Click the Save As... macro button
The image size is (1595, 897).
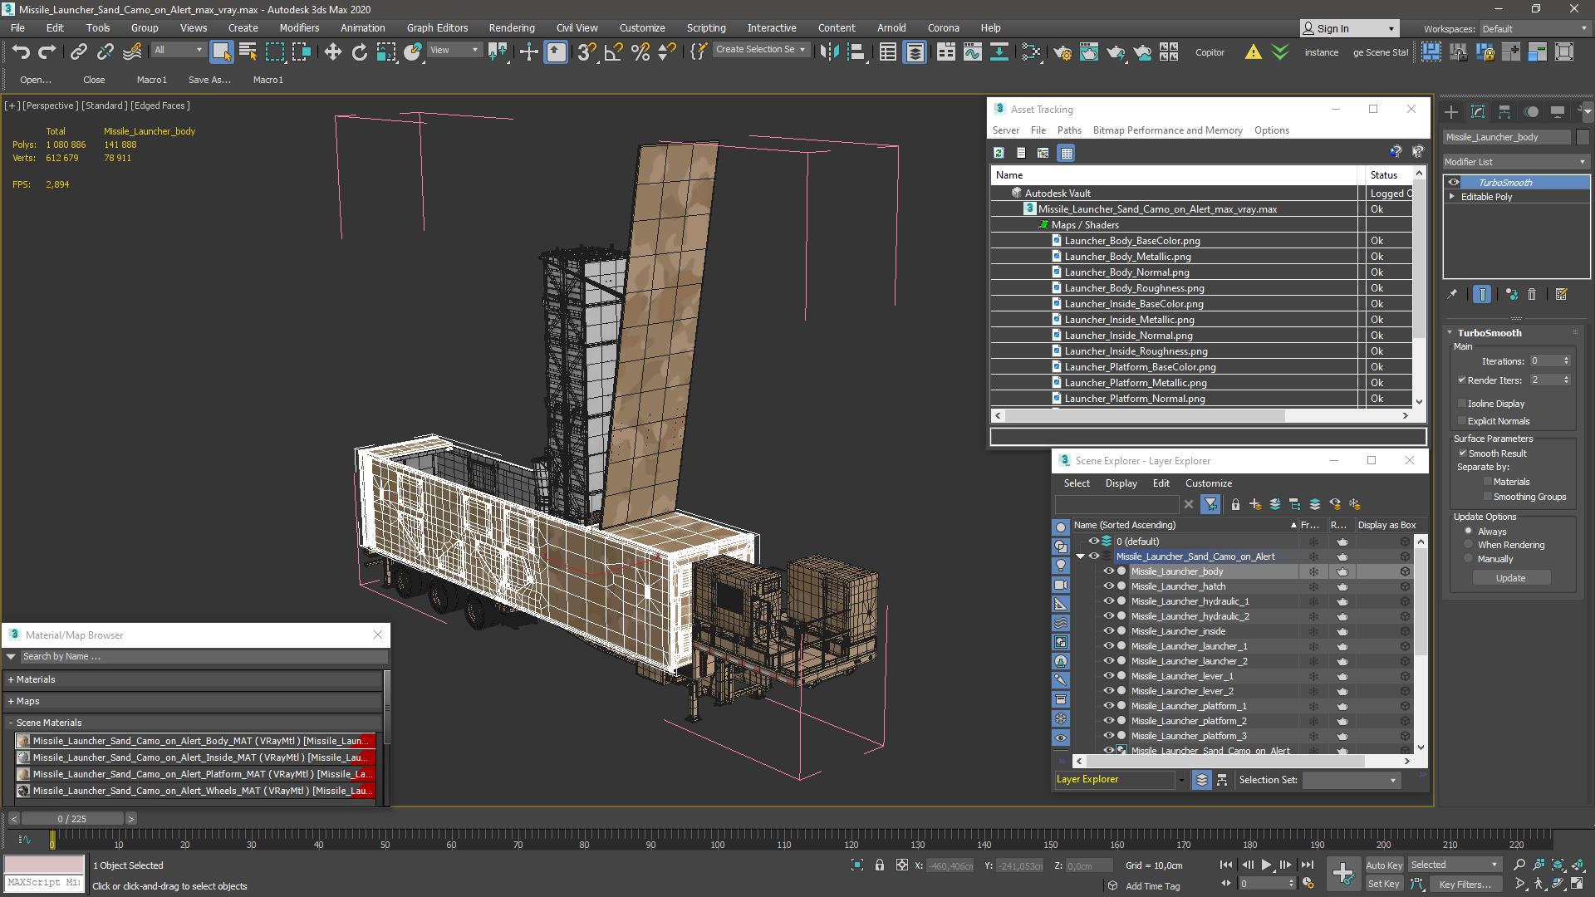pos(209,80)
